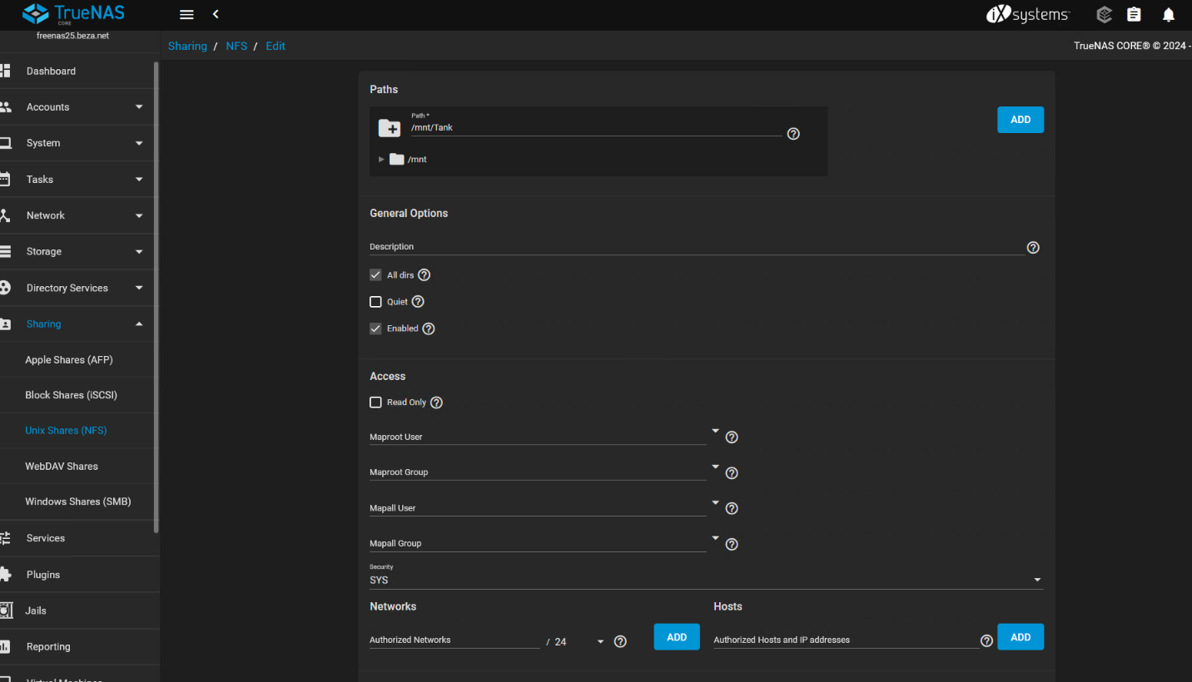Go to NFS breadcrumb link
Screen dimensions: 1192x682
pyautogui.click(x=236, y=46)
